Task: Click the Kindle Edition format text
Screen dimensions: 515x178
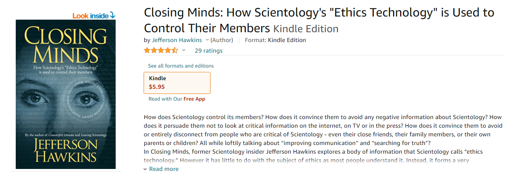Action: click(287, 40)
